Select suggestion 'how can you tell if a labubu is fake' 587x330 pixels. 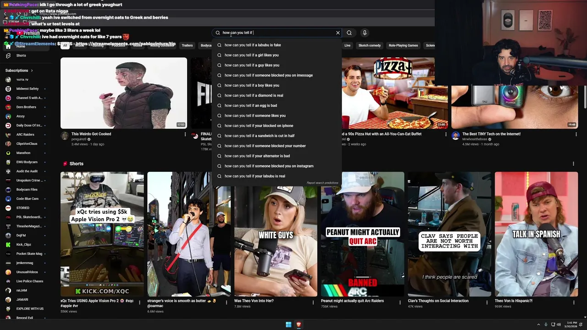pyautogui.click(x=277, y=45)
